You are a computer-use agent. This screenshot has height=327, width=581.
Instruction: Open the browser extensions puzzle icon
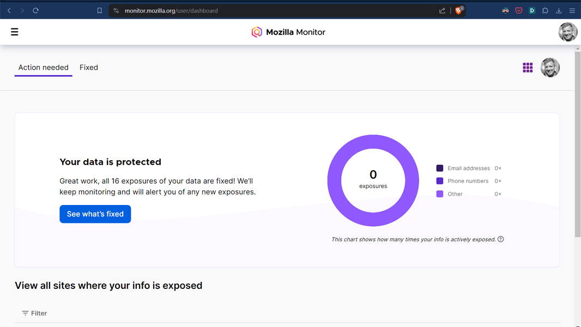tap(545, 10)
